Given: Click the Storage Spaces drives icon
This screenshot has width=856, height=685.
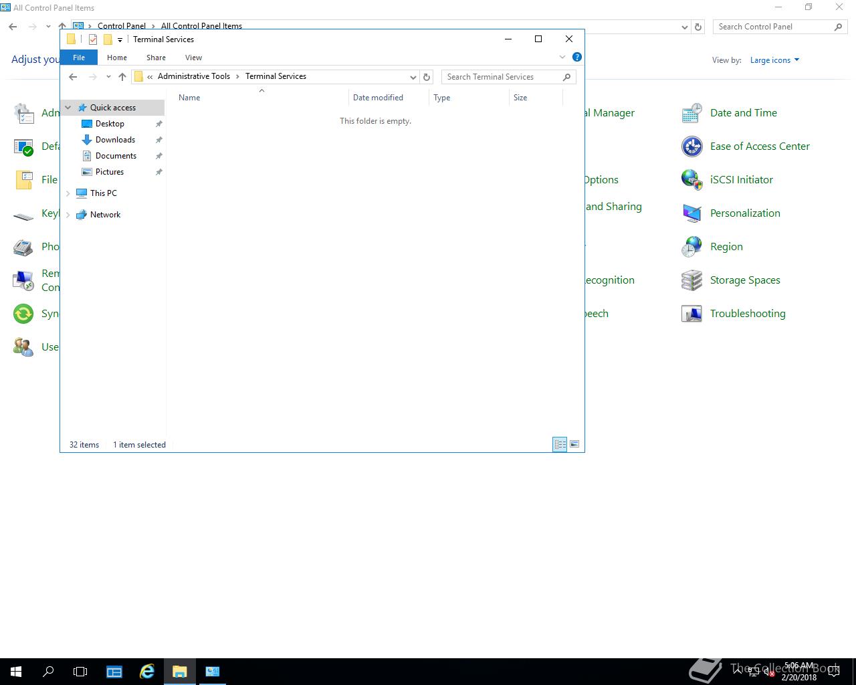Looking at the screenshot, I should [x=691, y=280].
